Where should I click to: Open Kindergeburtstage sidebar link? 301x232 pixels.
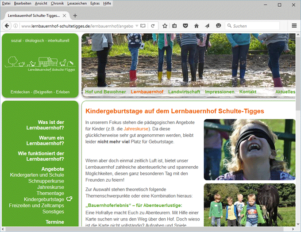click(x=44, y=199)
